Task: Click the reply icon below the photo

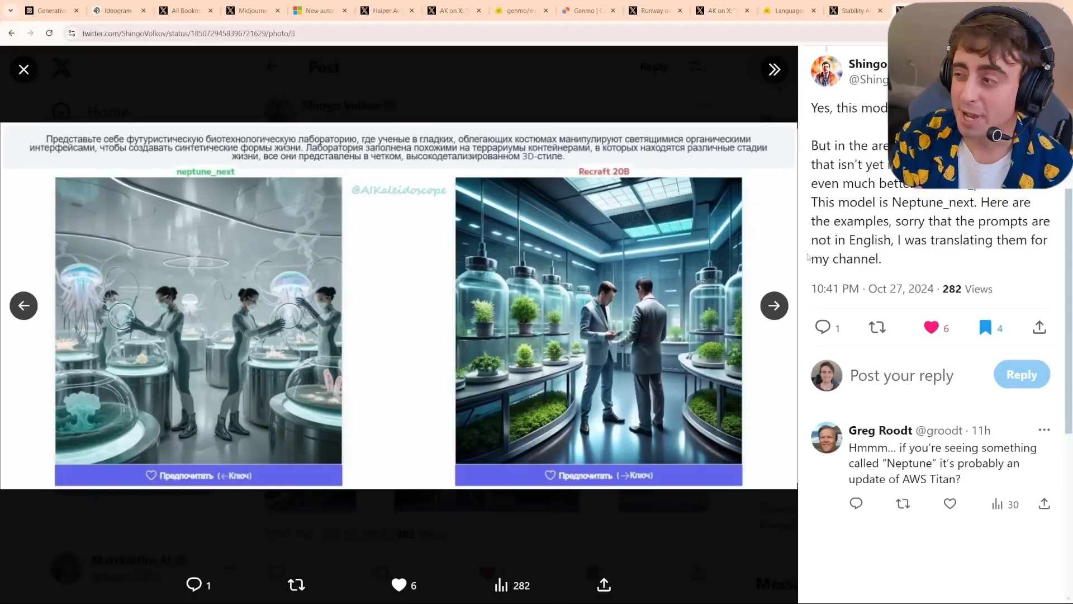Action: point(194,585)
